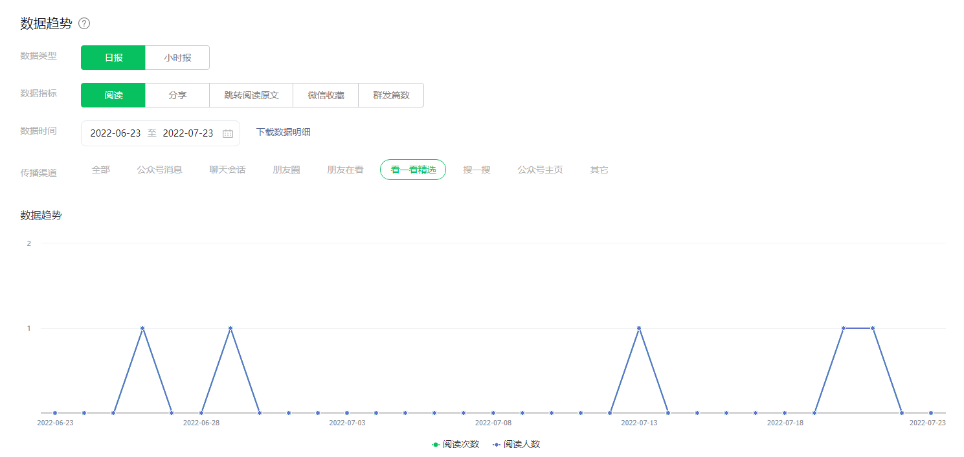Filter channel by 朋友圈
964x457 pixels.
(286, 170)
